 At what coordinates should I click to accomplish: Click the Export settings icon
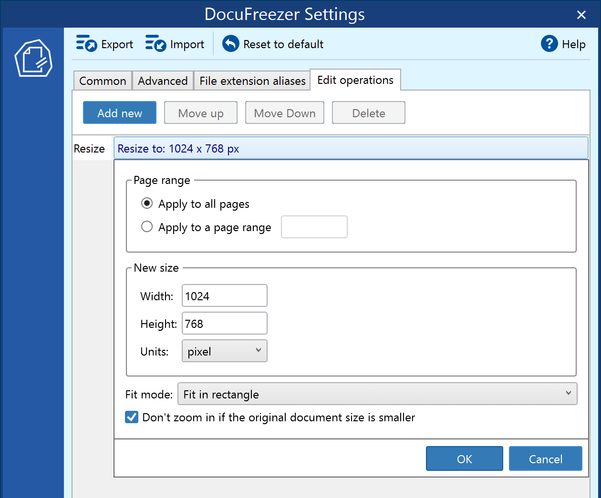[86, 44]
